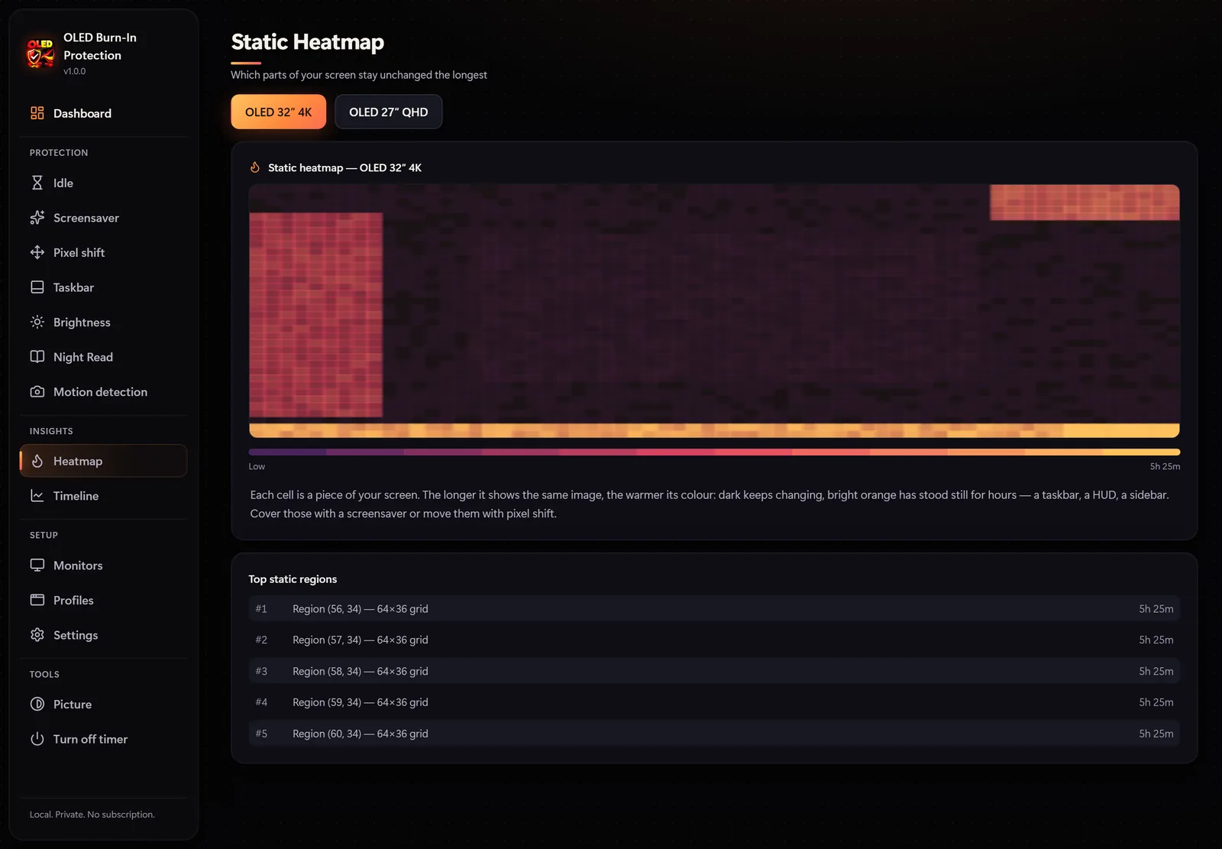1222x849 pixels.
Task: Click the Heatmap flame icon in sidebar
Action: click(x=37, y=461)
